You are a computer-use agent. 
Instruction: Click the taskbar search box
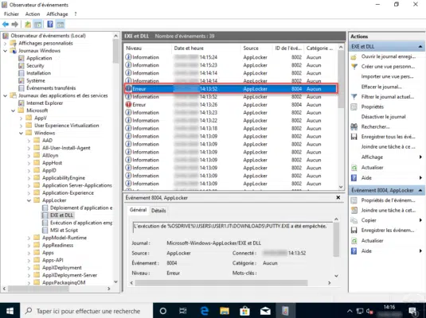pos(87,311)
